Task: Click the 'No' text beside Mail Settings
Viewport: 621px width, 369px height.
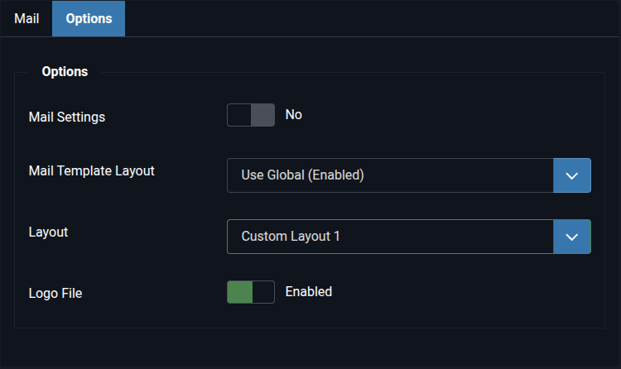Action: pos(293,114)
